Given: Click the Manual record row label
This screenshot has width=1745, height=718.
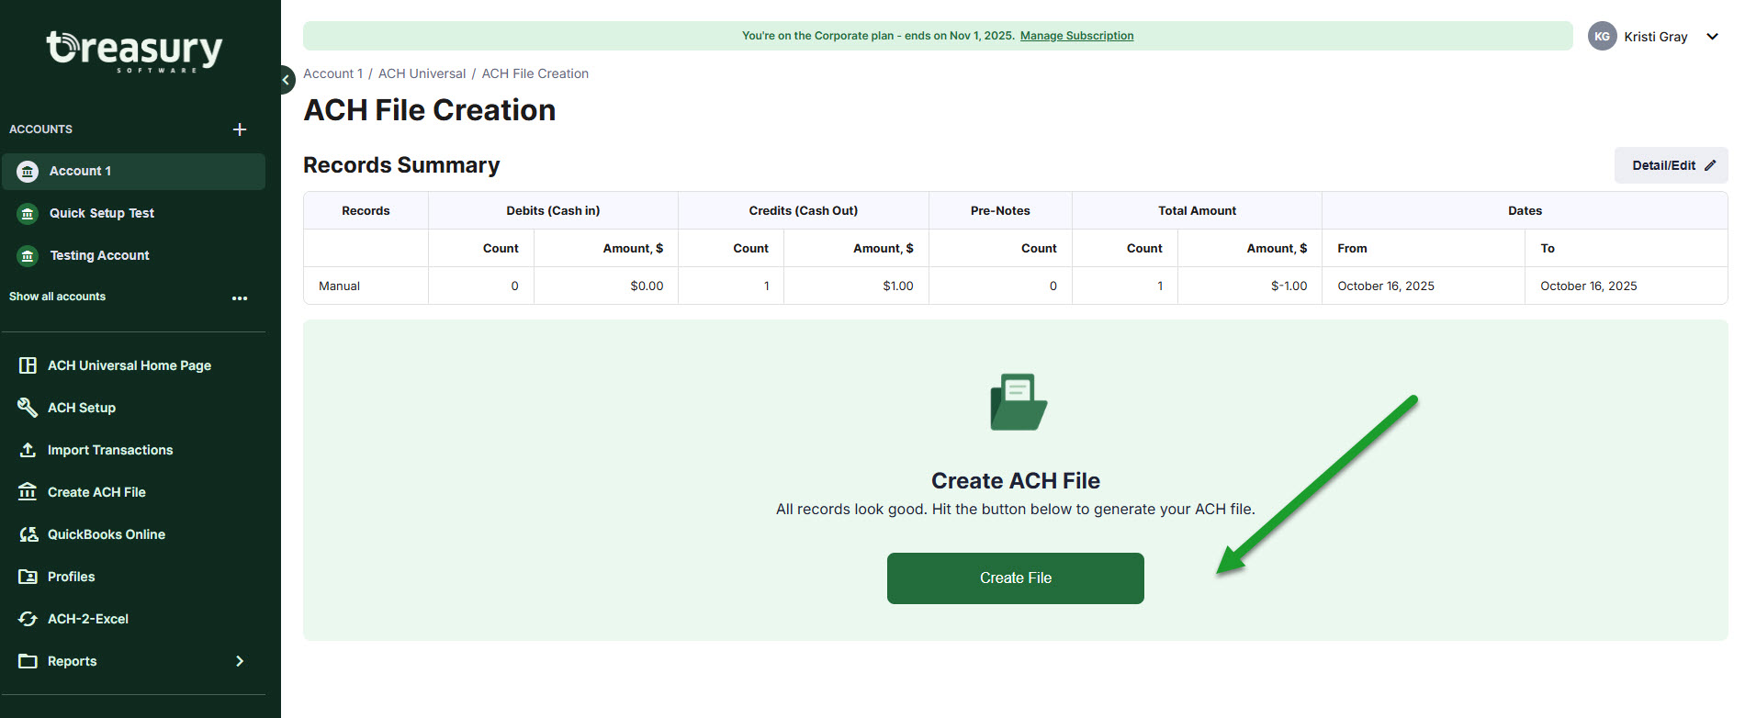Looking at the screenshot, I should point(339,286).
